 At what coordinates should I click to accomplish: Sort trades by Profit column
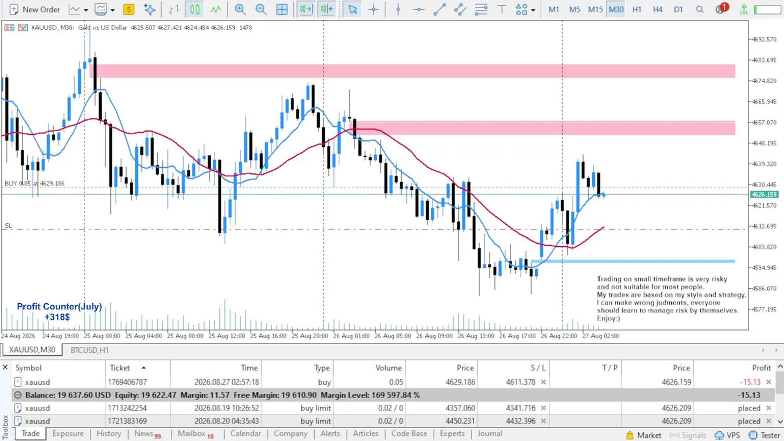[x=734, y=367]
